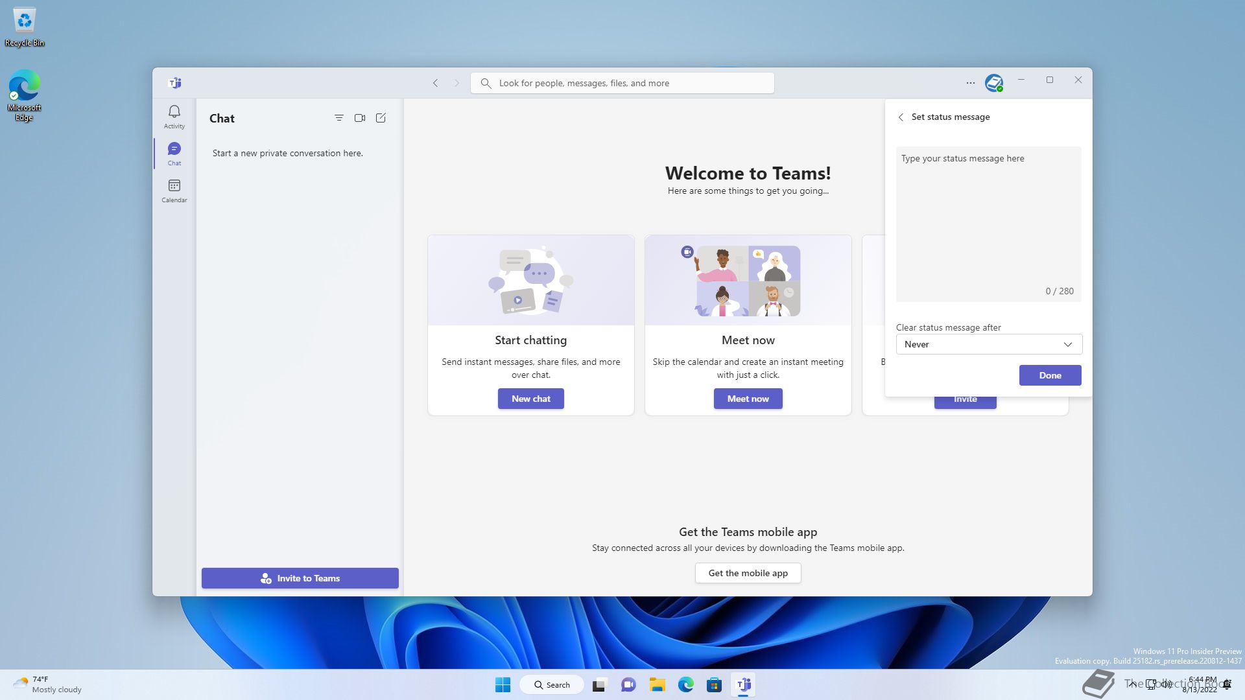This screenshot has height=700, width=1245.
Task: Start a video meeting from the Chat header
Action: pos(360,118)
